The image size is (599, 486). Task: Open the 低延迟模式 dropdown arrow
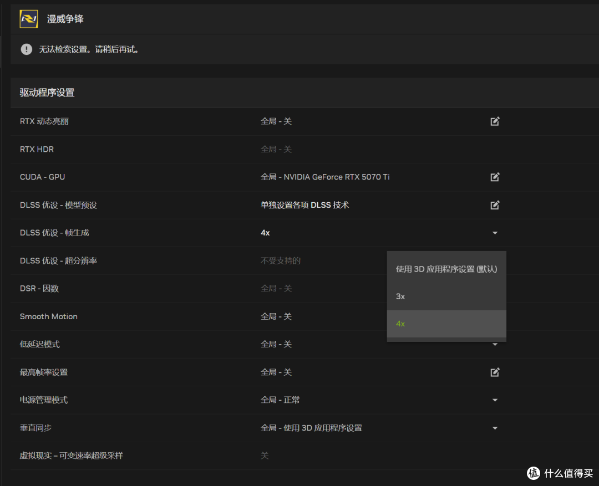click(495, 344)
